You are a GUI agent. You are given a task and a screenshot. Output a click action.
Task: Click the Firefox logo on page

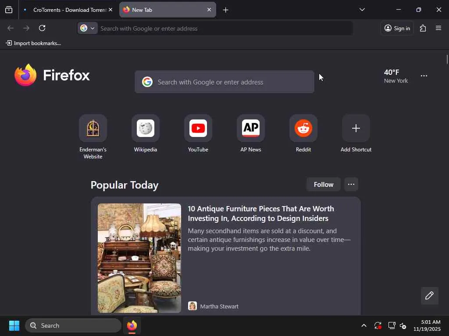pos(52,75)
